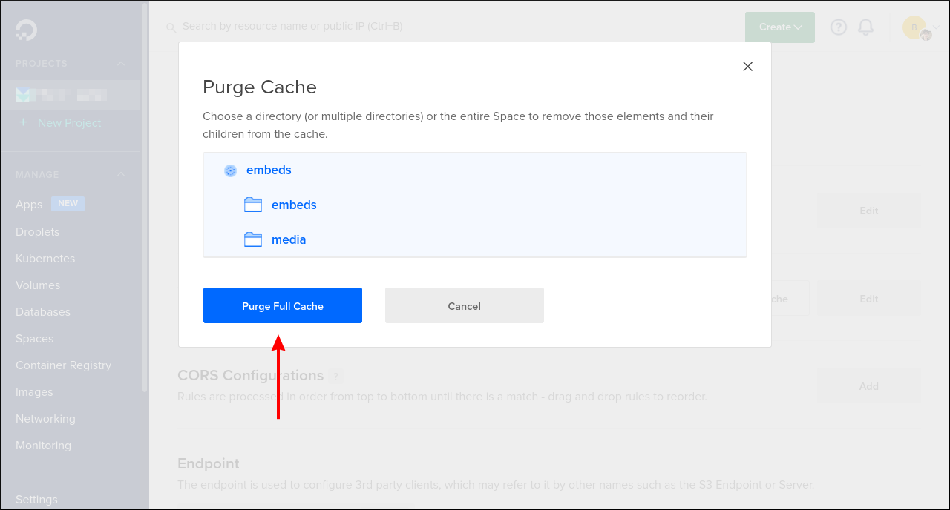
Task: Expand the Create dropdown
Action: [x=779, y=27]
